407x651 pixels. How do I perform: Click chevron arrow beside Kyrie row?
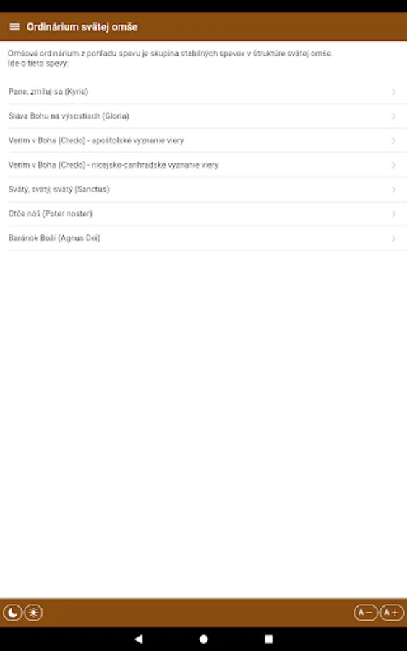pyautogui.click(x=393, y=92)
